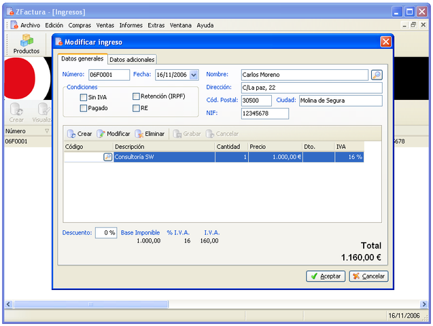Click the name search magnifier icon

377,75
